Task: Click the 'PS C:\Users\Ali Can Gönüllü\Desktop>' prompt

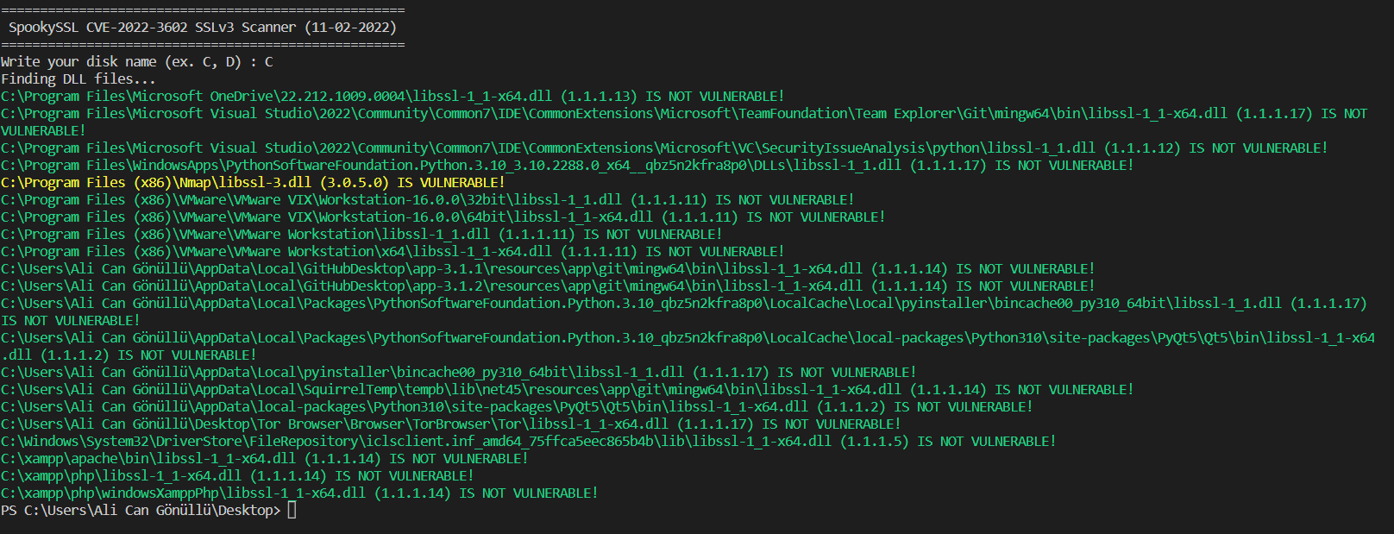Action: (x=141, y=511)
